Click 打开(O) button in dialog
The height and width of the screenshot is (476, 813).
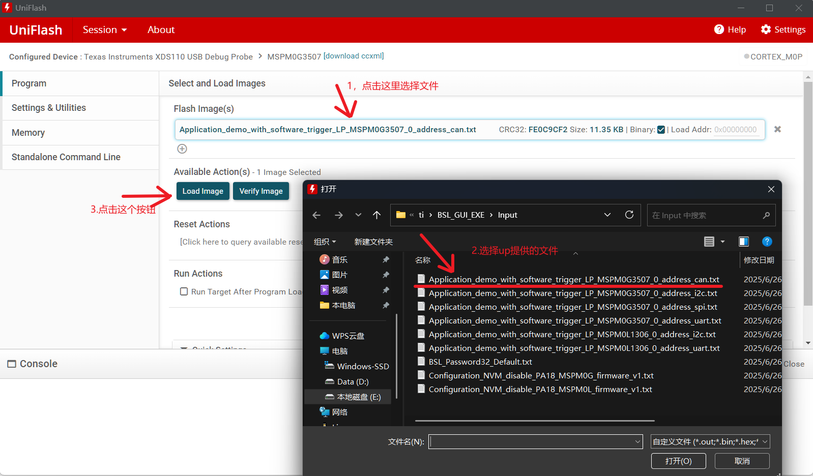point(679,461)
